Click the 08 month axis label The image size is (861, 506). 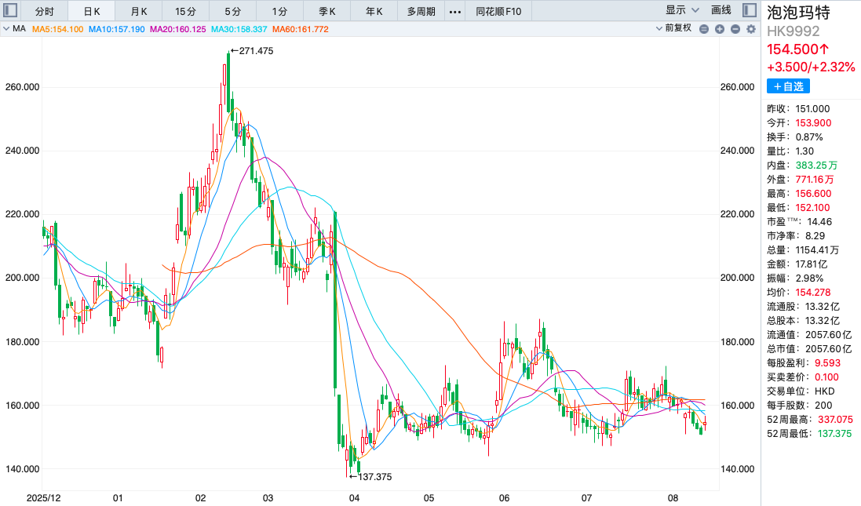673,498
